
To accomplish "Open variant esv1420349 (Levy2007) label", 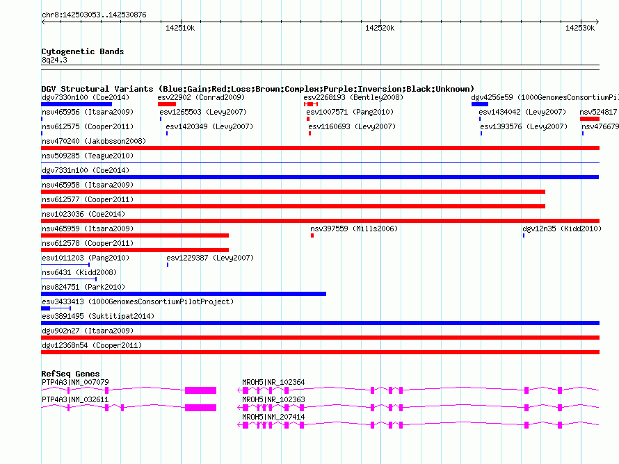I will tap(209, 126).
